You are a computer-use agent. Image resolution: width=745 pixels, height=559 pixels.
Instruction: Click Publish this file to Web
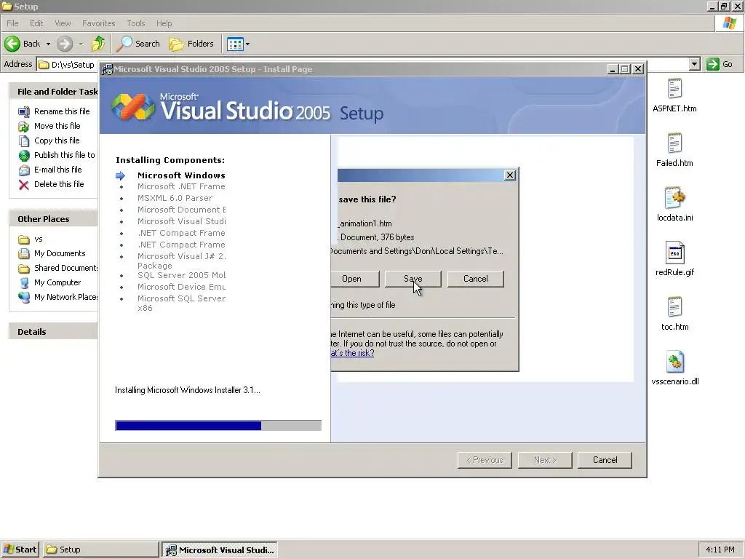tap(64, 155)
